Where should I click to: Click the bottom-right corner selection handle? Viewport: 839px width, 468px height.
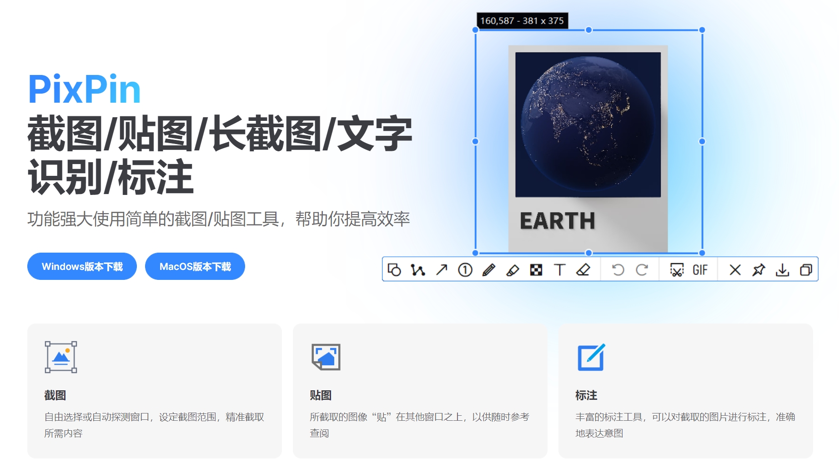pyautogui.click(x=702, y=253)
